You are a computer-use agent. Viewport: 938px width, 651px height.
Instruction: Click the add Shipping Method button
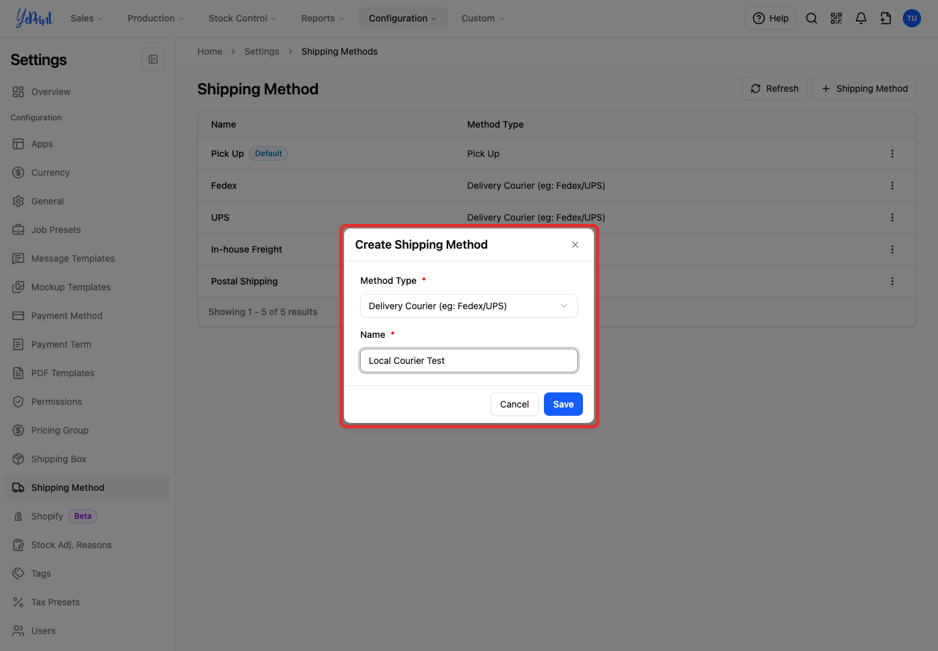tap(864, 89)
